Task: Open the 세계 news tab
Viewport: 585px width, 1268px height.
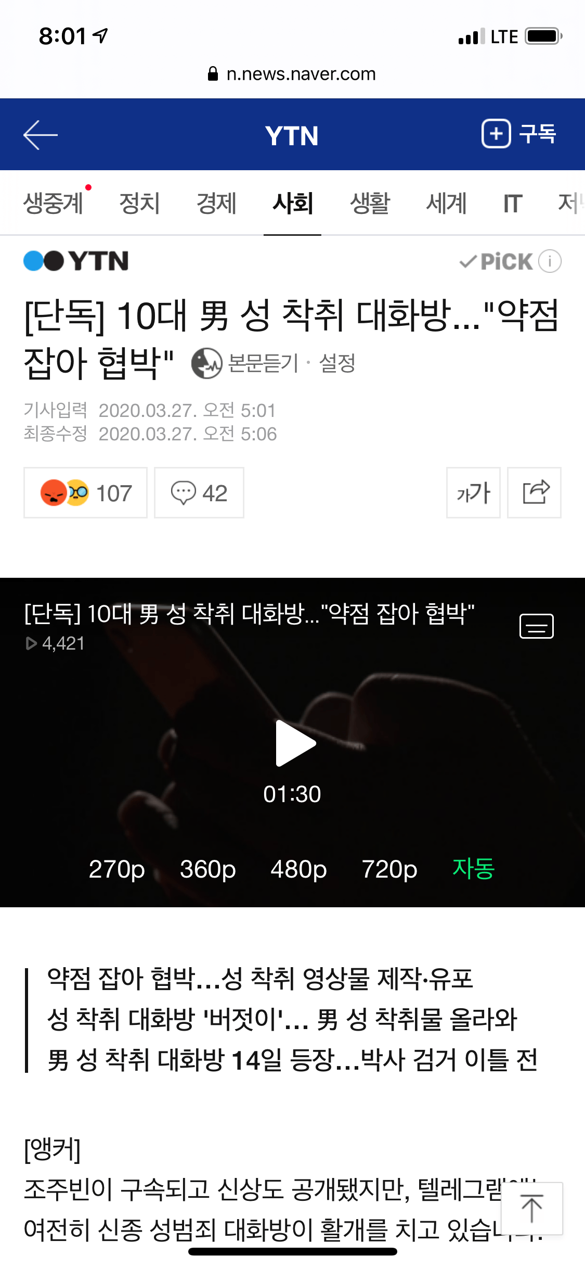Action: tap(446, 203)
